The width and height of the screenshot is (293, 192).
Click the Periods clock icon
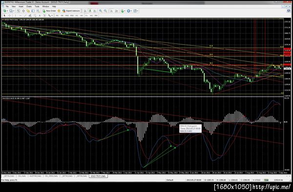pyautogui.click(x=128, y=11)
